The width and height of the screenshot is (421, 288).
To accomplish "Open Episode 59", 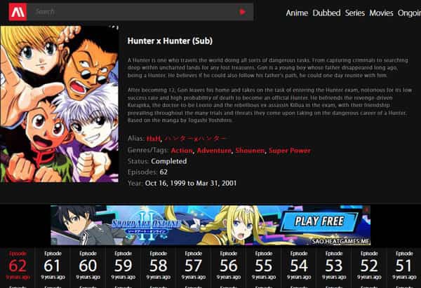I will coord(123,266).
